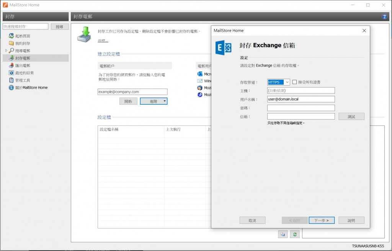Image resolution: width=392 pixels, height=251 pixels.
Task: Open the 進階 dropdown button
Action: 154,101
